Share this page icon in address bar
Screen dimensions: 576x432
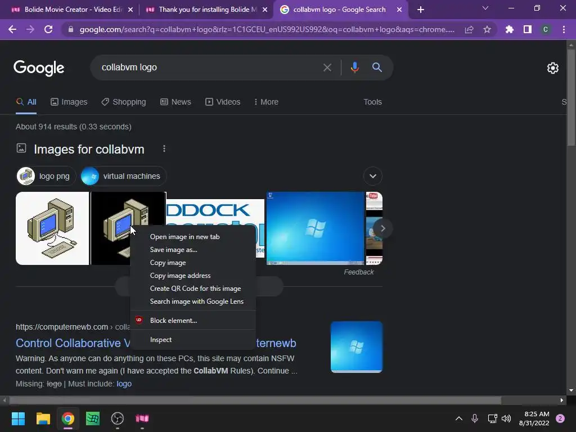coord(469,29)
